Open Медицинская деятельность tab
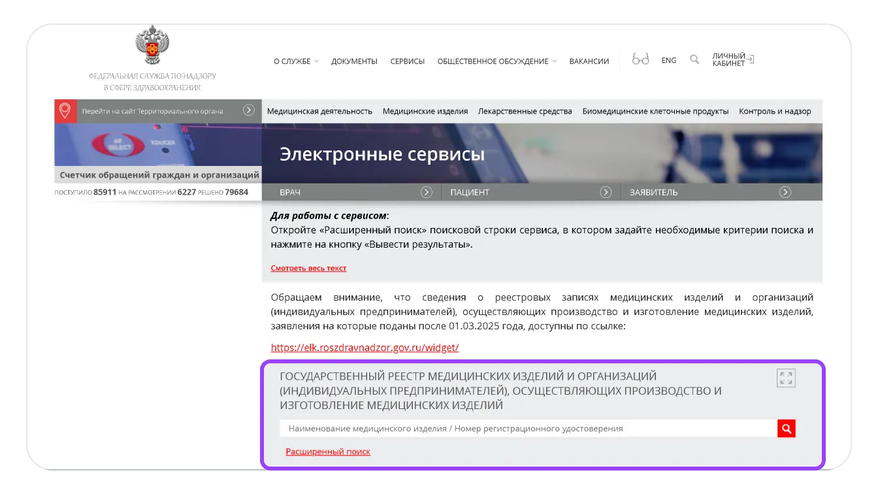The height and width of the screenshot is (494, 878). click(319, 111)
